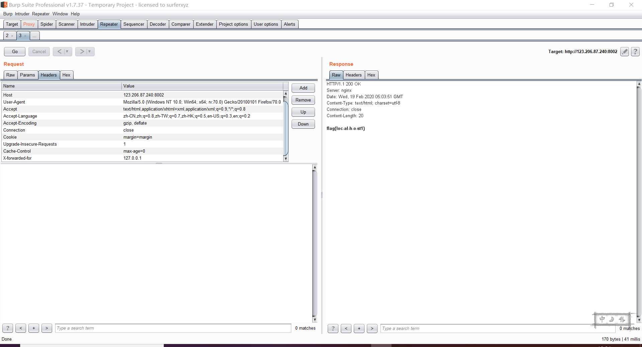The image size is (642, 347).
Task: Open the Help menu
Action: (75, 14)
